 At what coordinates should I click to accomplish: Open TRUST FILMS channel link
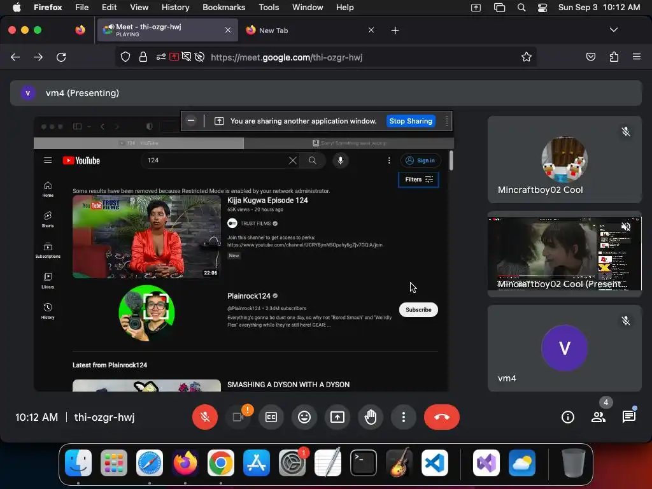point(255,223)
